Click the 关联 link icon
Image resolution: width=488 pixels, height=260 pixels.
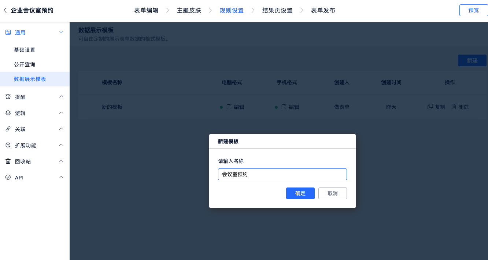(8, 129)
